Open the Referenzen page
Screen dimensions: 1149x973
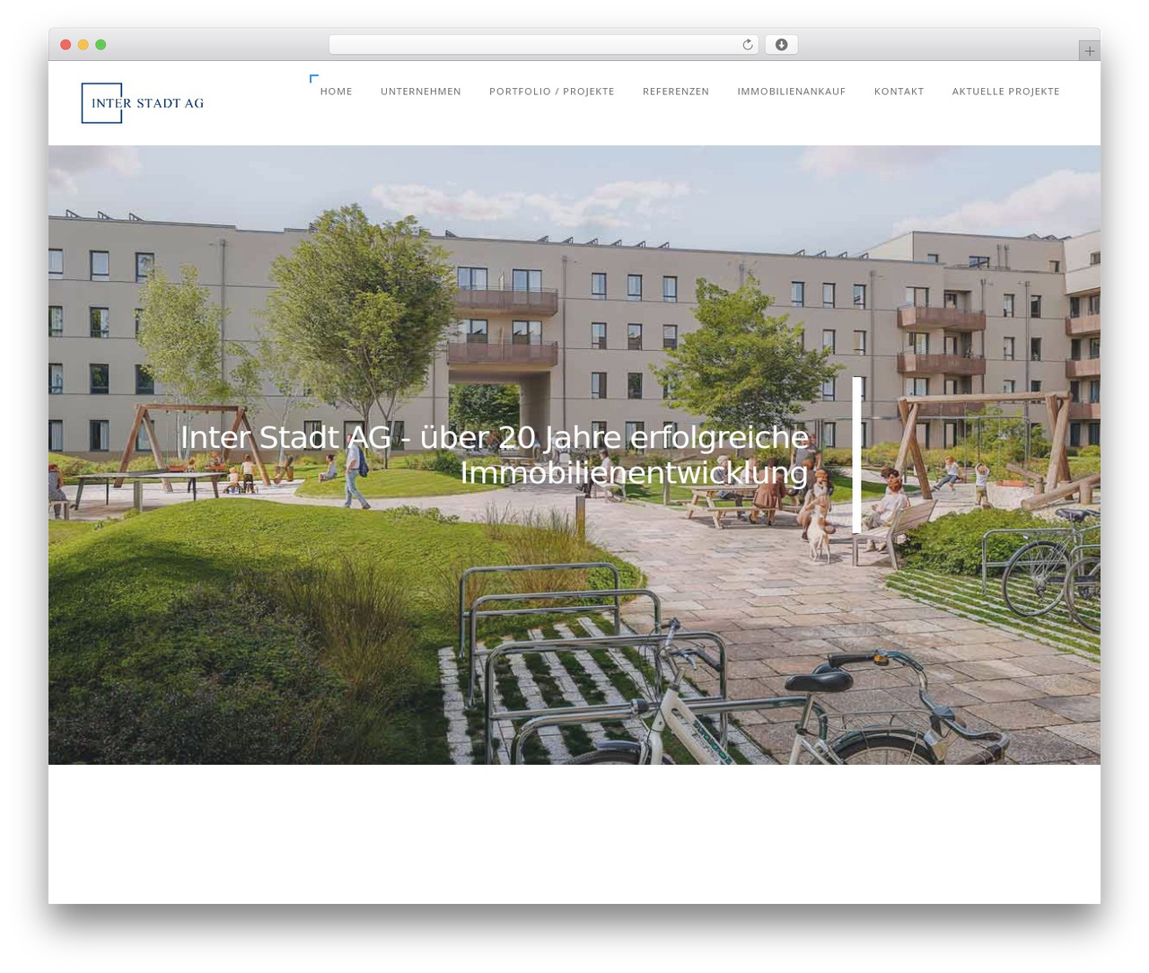click(x=676, y=92)
